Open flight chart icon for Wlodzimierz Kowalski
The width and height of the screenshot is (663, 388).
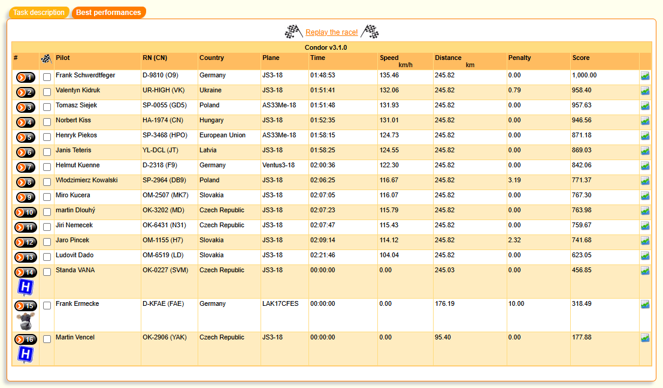click(x=645, y=181)
